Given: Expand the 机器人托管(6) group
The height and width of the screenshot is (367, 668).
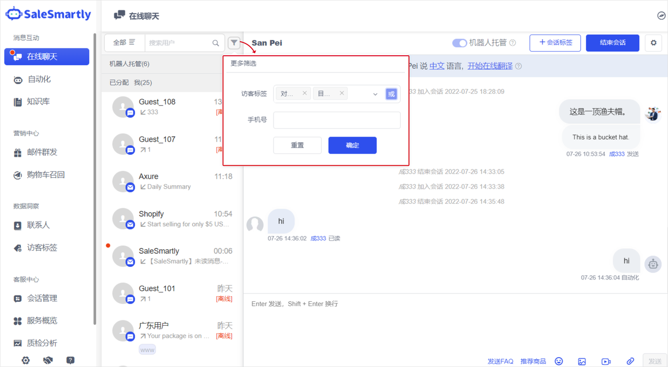Looking at the screenshot, I should click(129, 64).
